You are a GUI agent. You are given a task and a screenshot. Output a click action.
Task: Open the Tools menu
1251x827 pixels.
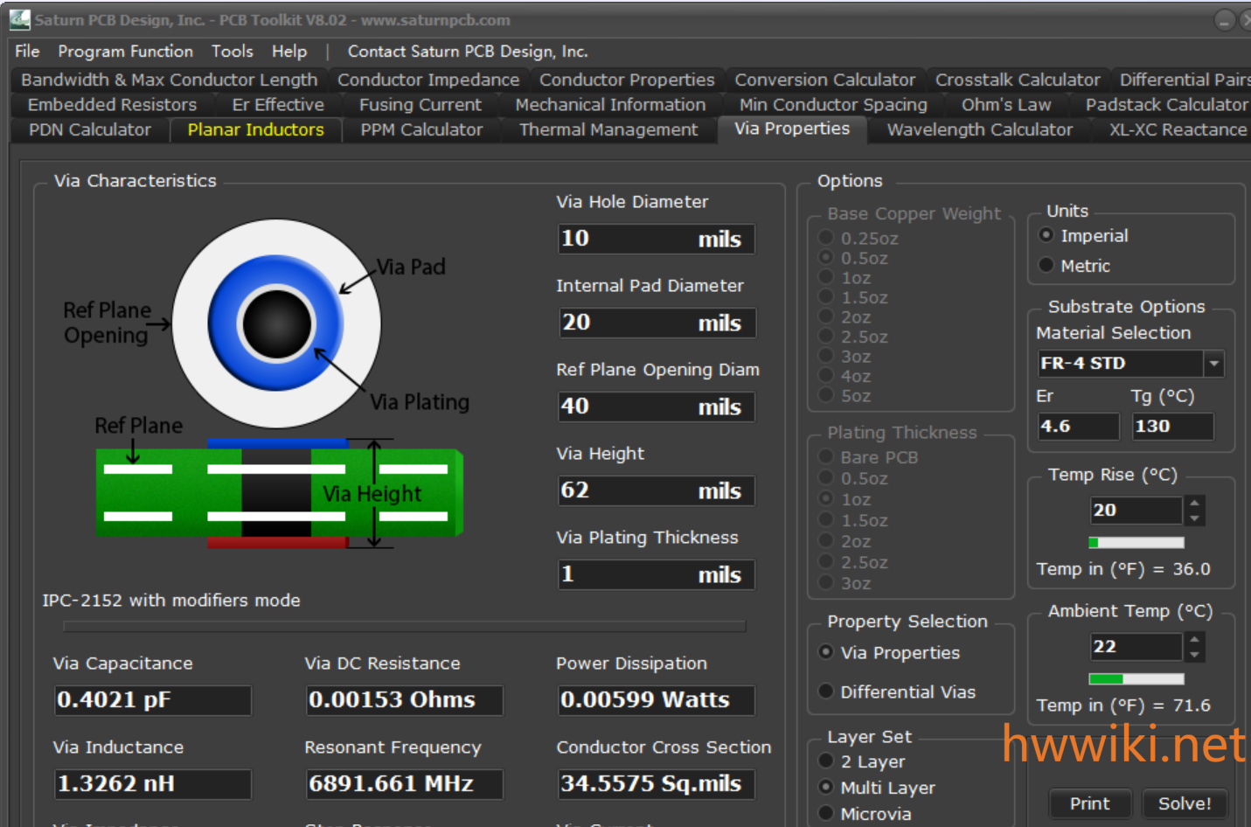(232, 52)
